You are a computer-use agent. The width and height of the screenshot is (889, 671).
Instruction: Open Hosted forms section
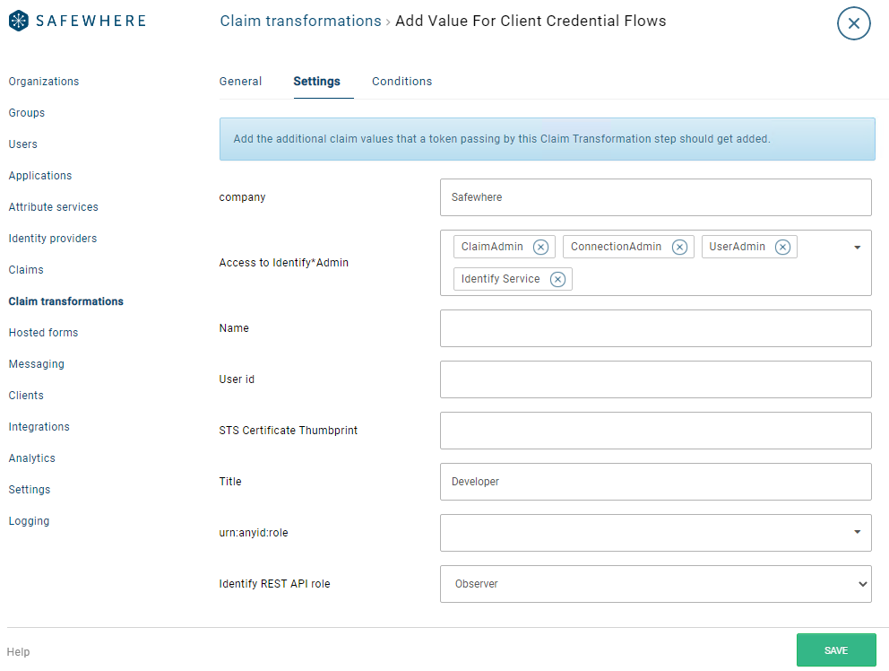[x=43, y=333]
